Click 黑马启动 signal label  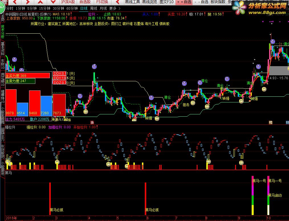pyautogui.click(x=275, y=195)
